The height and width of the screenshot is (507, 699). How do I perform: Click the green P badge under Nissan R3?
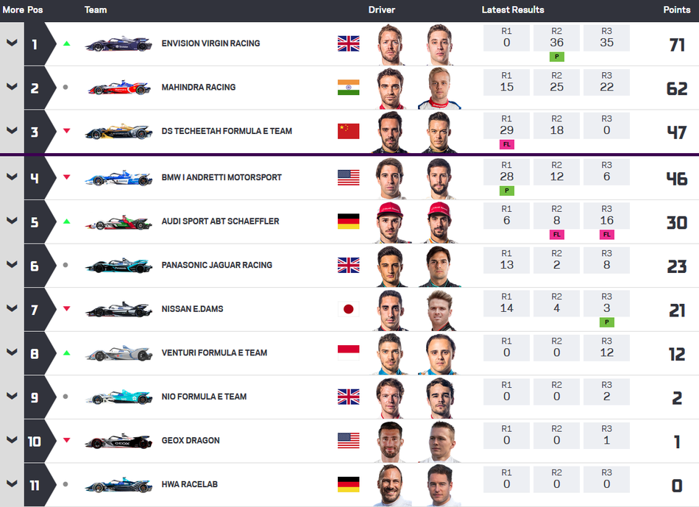607,322
